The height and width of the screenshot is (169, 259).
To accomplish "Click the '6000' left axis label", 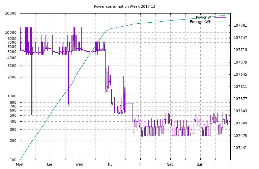I will click(12, 47).
